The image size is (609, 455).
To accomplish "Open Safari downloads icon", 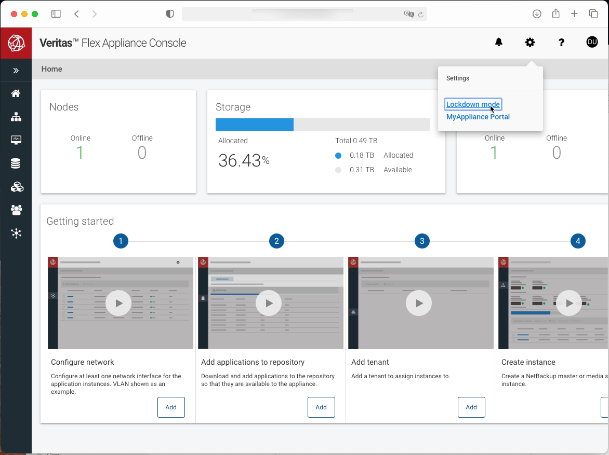I will pyautogui.click(x=537, y=14).
